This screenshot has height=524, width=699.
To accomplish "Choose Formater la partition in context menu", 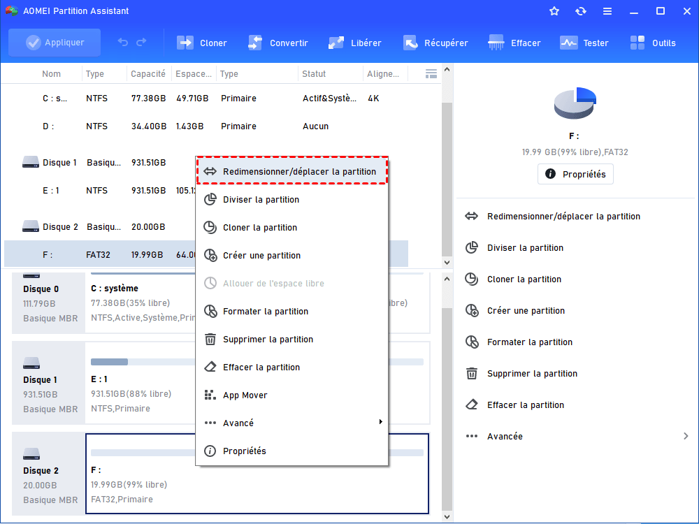I will (x=292, y=311).
